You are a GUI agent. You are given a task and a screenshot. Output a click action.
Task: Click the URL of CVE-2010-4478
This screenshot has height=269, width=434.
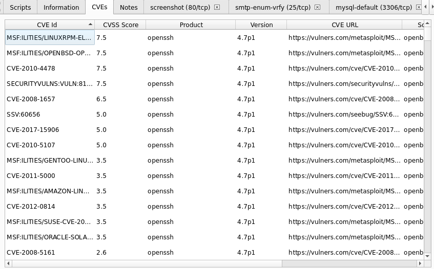(345, 68)
